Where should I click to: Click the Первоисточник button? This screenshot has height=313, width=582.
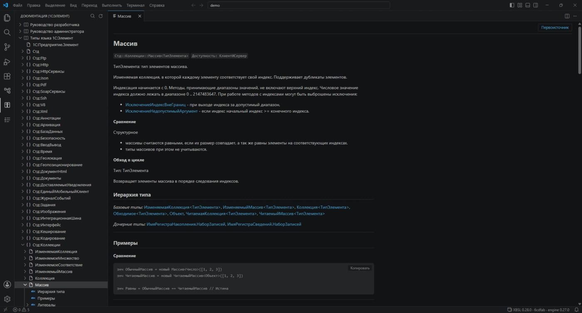[555, 27]
